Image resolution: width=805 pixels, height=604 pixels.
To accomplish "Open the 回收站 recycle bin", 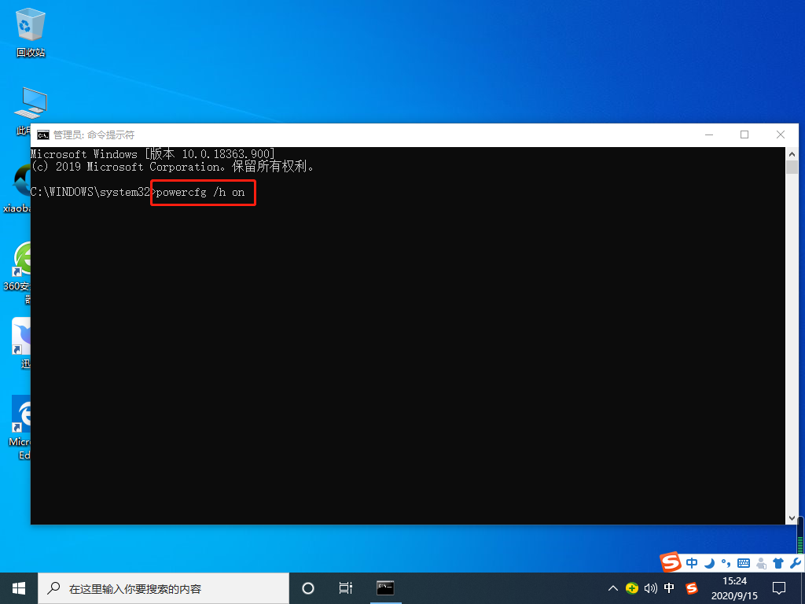I will [x=29, y=24].
